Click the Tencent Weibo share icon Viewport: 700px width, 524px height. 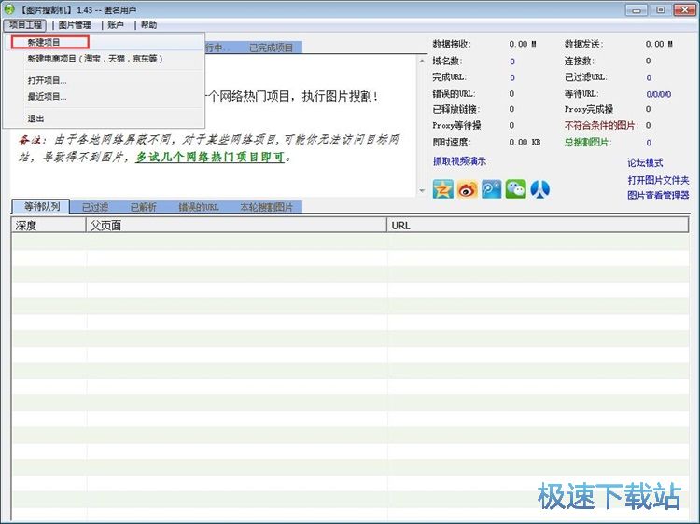point(491,189)
